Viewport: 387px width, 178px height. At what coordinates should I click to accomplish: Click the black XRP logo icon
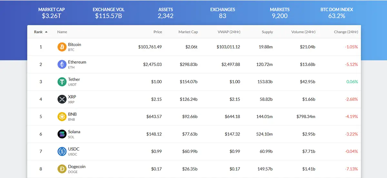click(62, 99)
